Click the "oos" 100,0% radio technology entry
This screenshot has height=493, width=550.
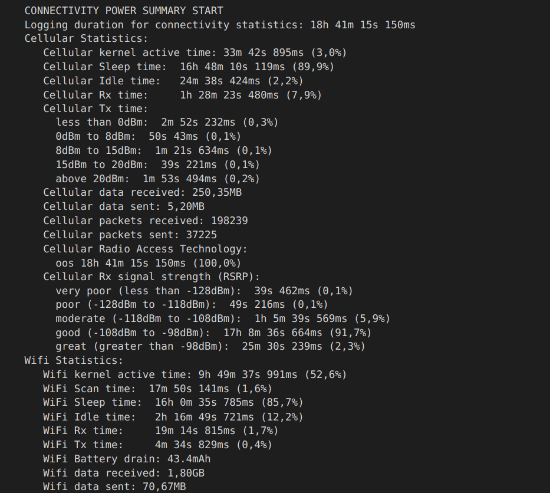coord(148,263)
